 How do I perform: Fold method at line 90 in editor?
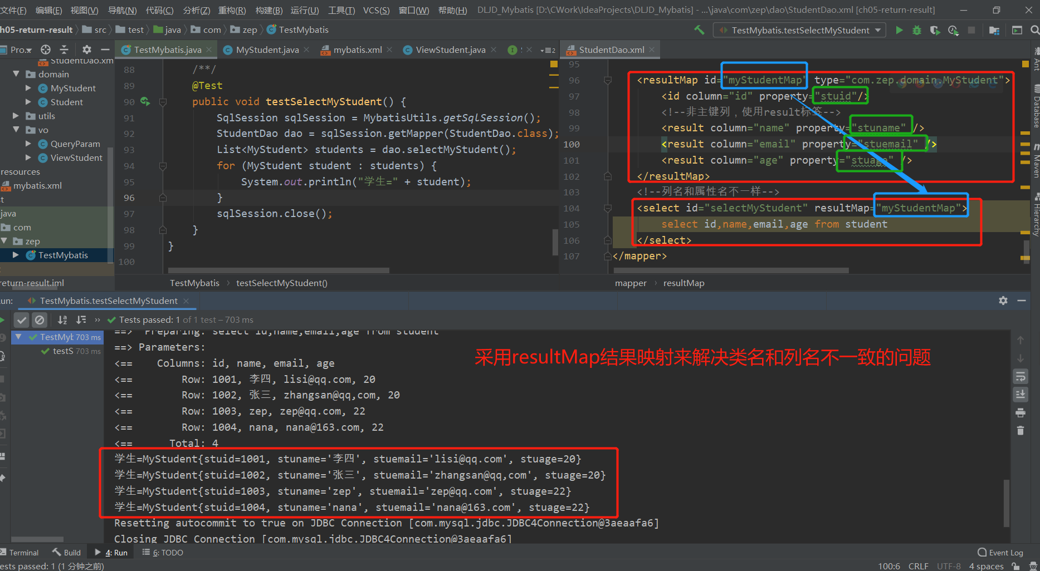(x=163, y=102)
